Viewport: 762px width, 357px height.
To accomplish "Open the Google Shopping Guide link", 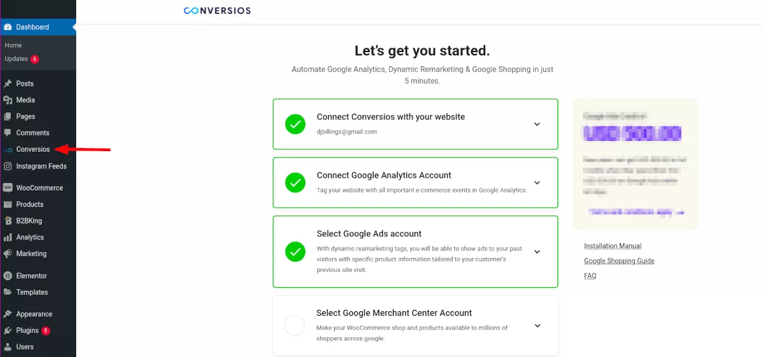I will [619, 261].
